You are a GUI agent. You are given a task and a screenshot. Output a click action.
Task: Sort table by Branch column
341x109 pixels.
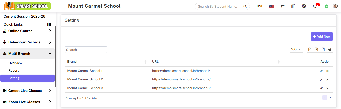(x=73, y=62)
